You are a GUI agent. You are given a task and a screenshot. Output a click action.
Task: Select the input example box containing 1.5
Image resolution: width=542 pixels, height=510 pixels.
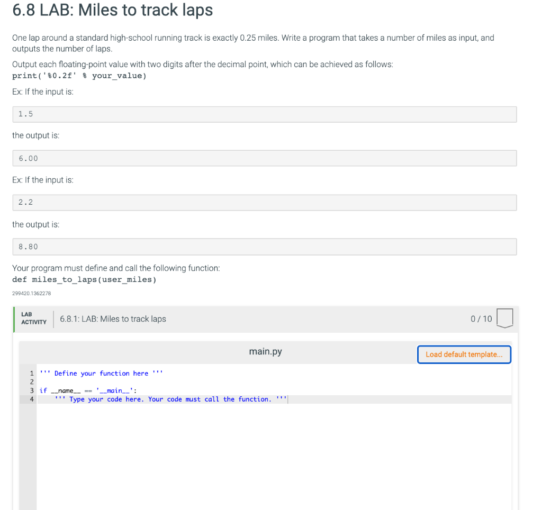[265, 114]
